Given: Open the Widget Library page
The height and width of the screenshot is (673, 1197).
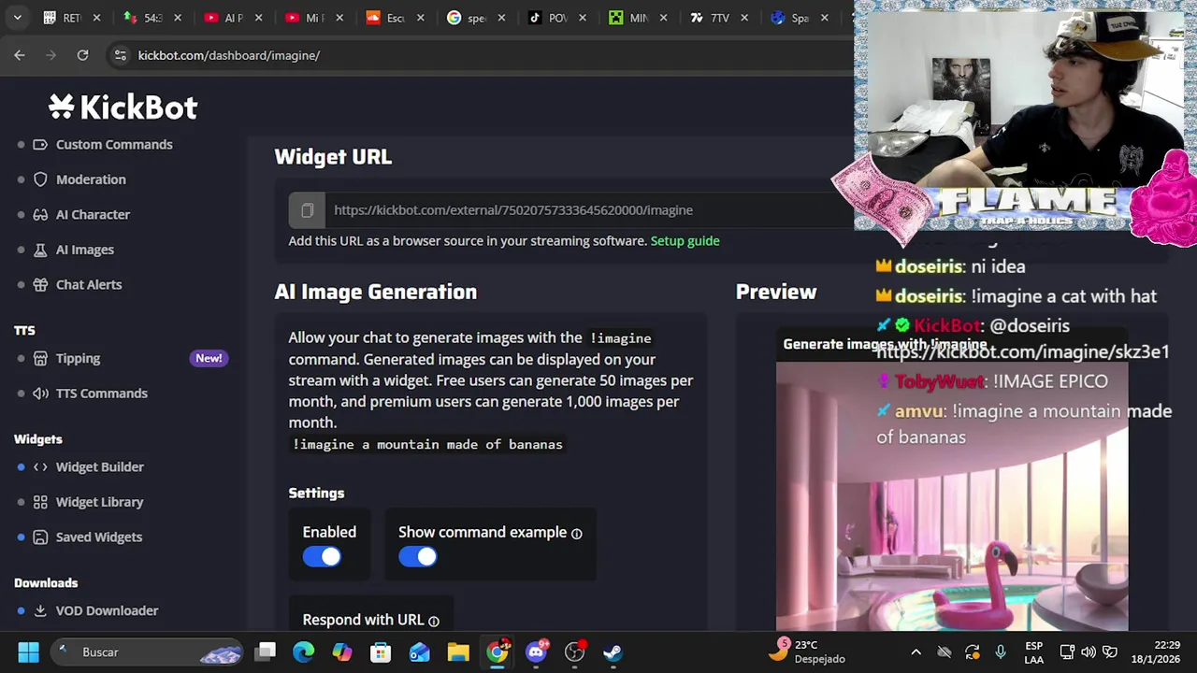Looking at the screenshot, I should coord(99,502).
